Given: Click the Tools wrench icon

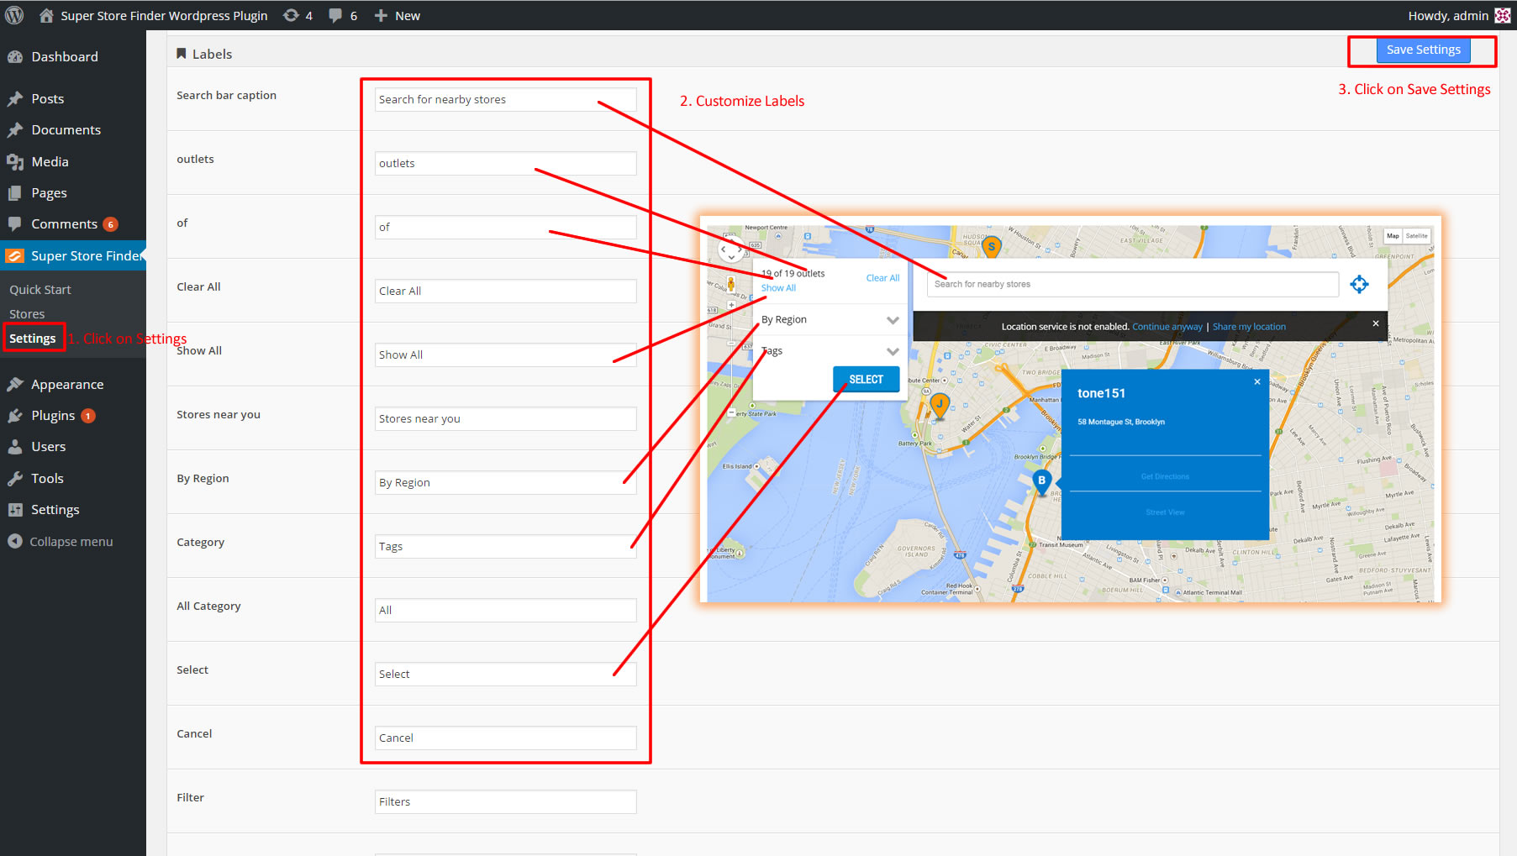Looking at the screenshot, I should [x=15, y=479].
